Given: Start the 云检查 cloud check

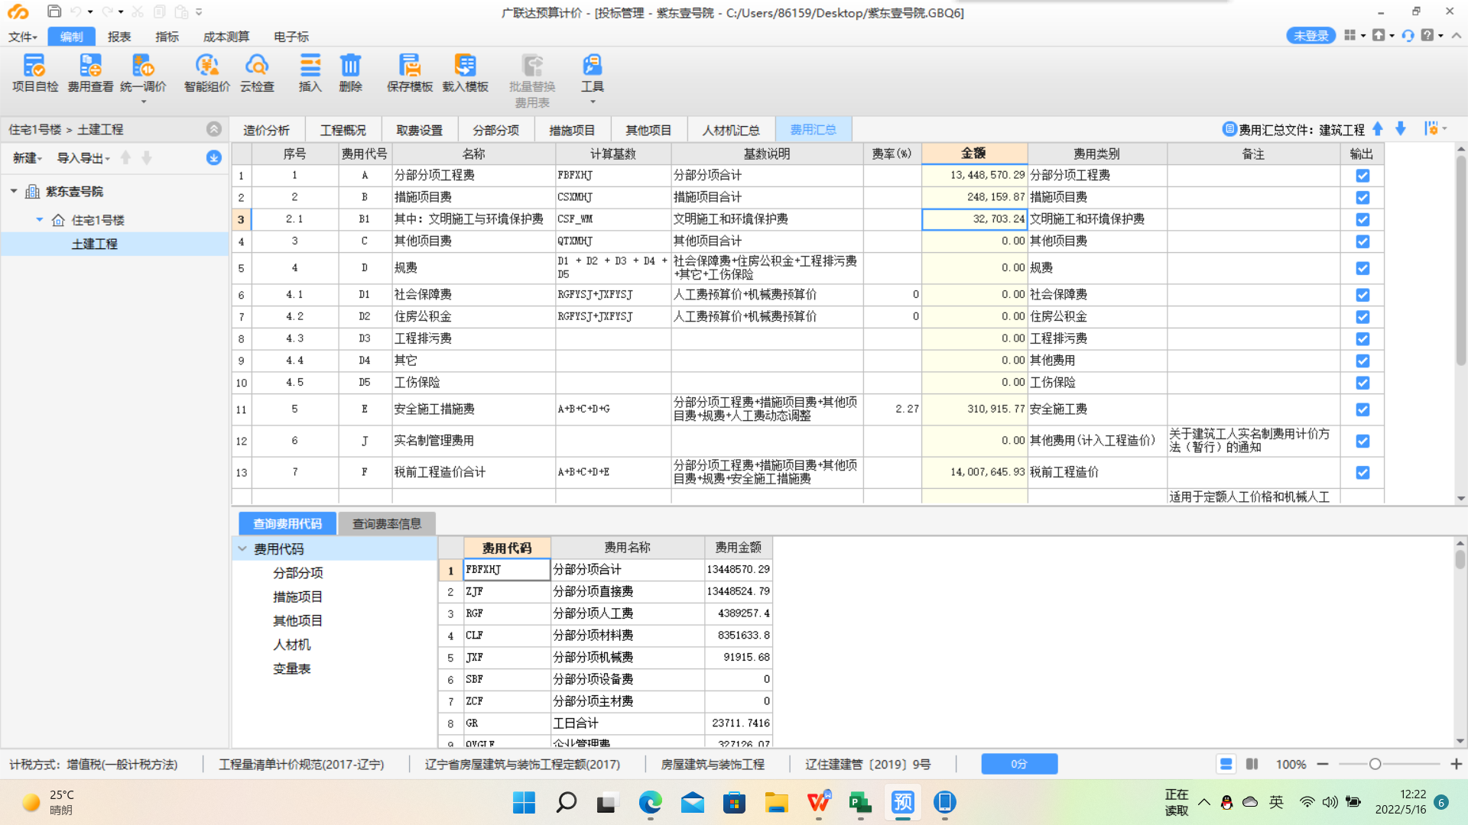Looking at the screenshot, I should click(x=257, y=73).
